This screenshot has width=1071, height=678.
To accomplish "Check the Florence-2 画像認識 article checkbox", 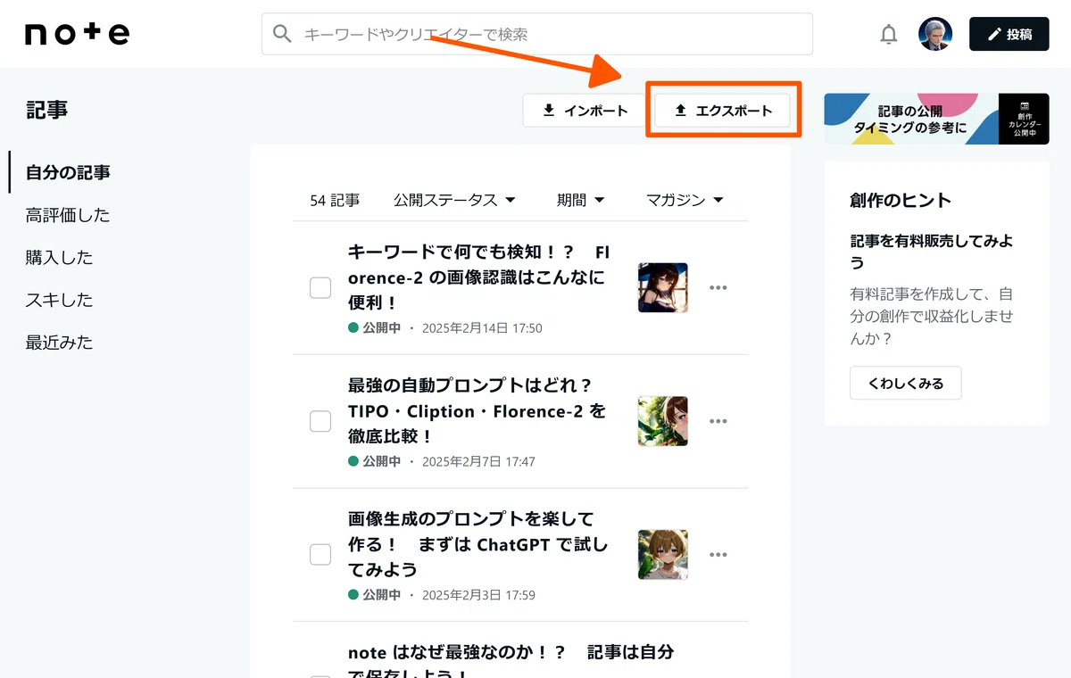I will tap(320, 288).
